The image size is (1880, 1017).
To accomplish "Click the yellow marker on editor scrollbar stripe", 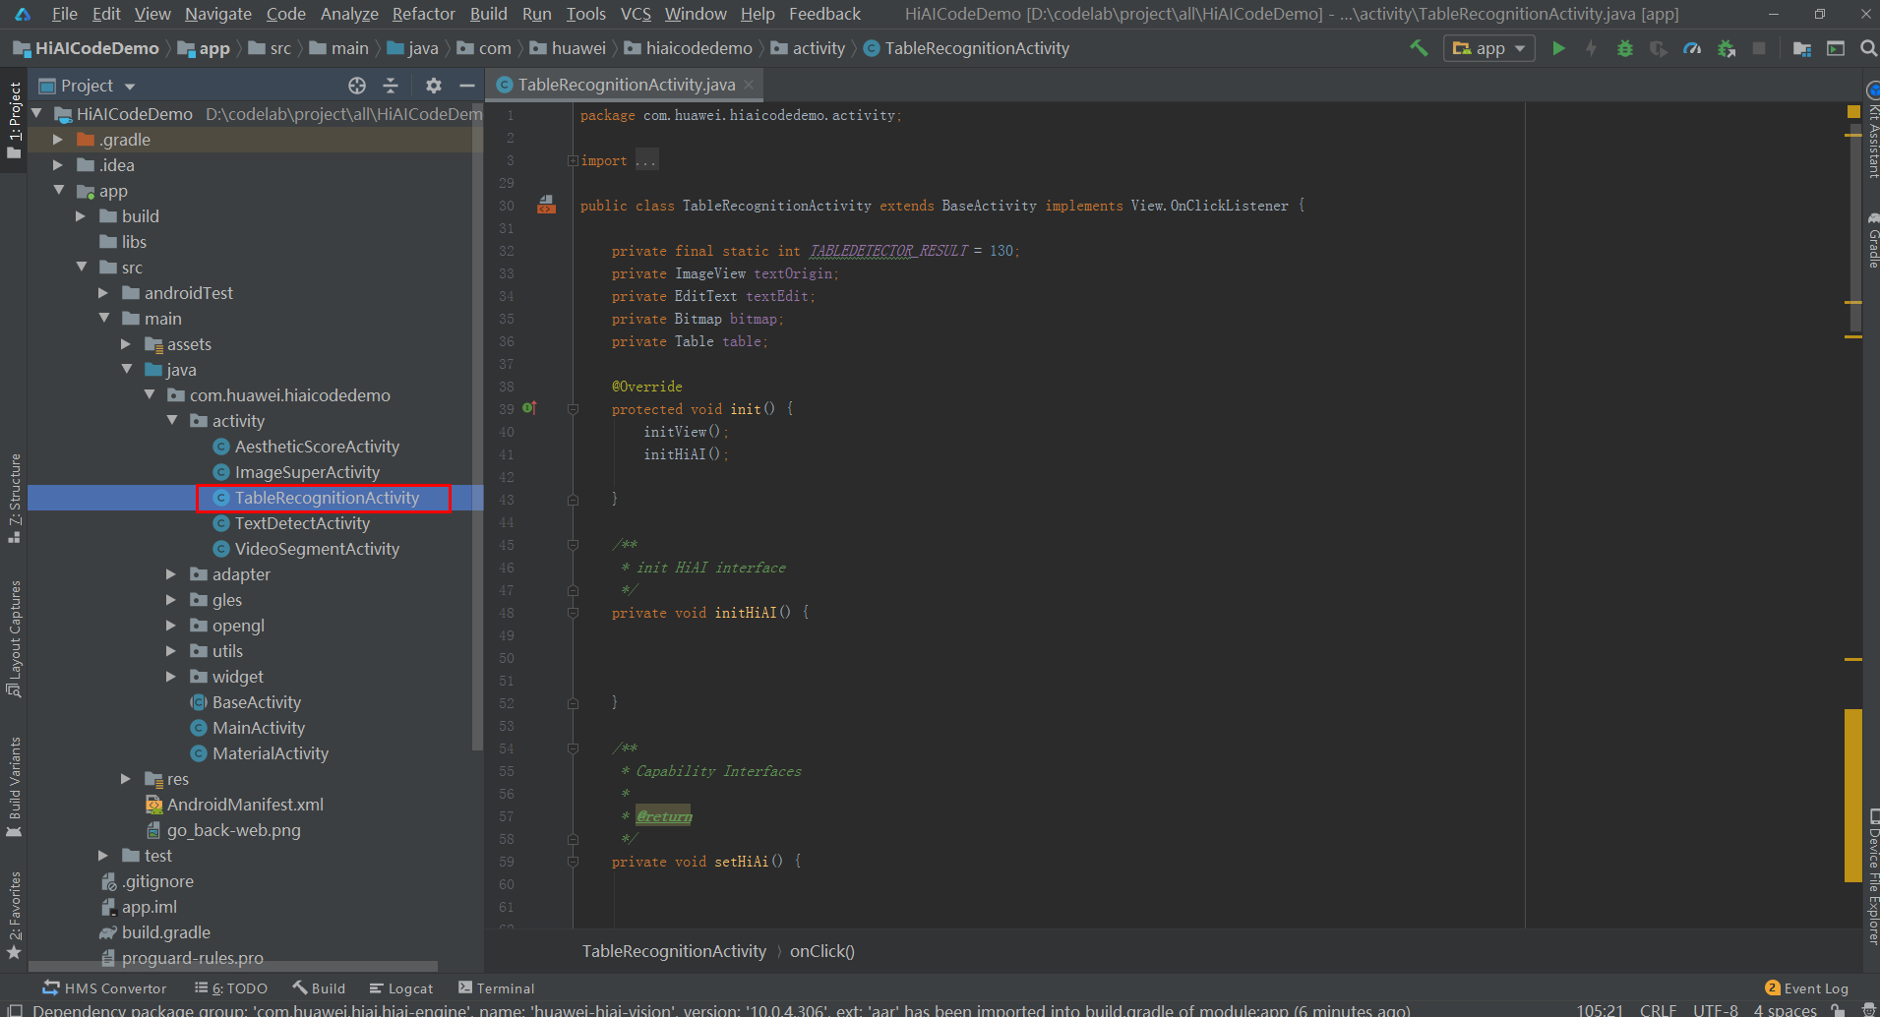I will pyautogui.click(x=1852, y=795).
